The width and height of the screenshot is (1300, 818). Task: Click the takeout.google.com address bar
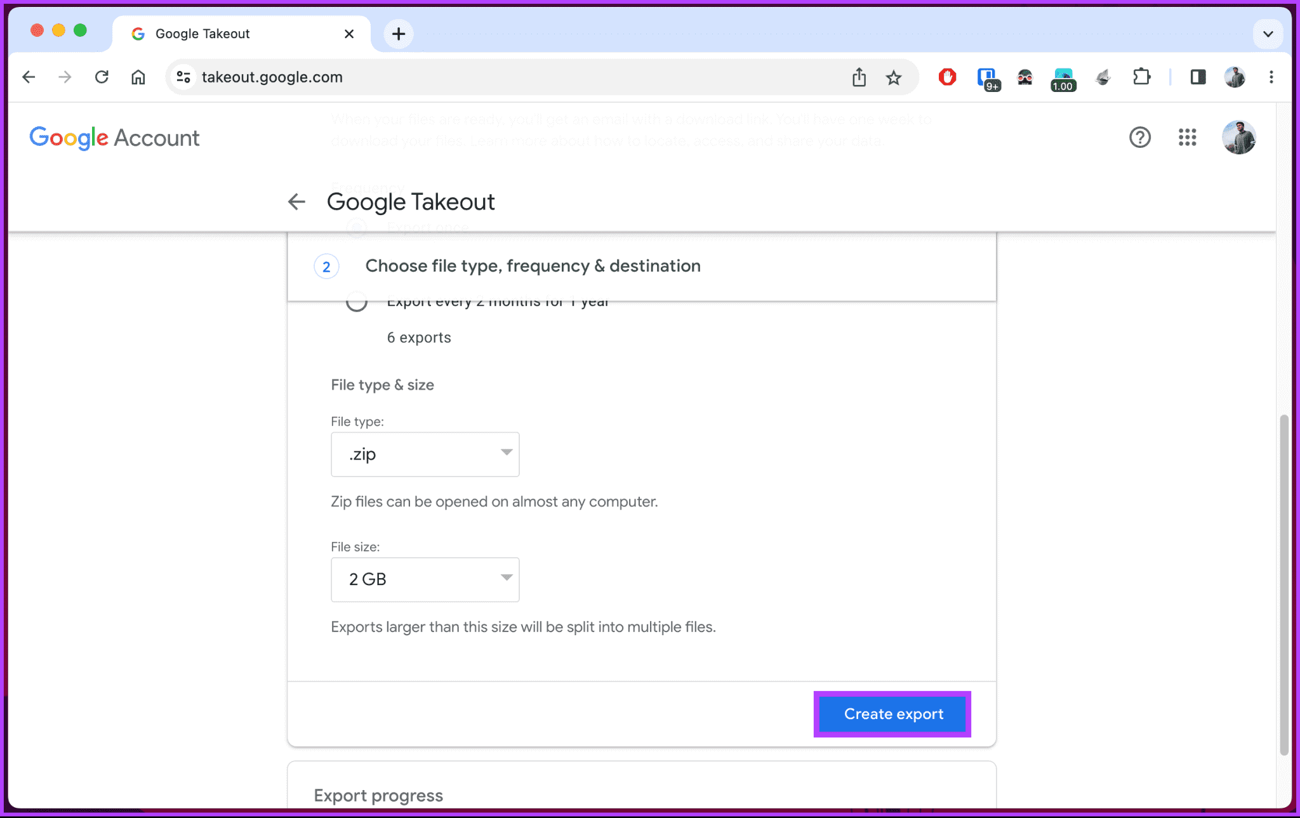click(x=541, y=77)
